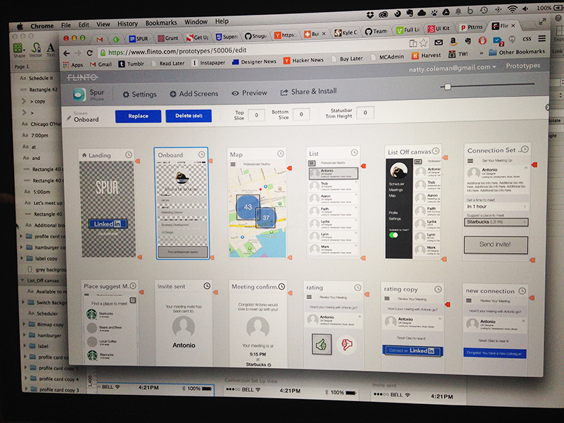Click the blue Replace button
Image resolution: width=564 pixels, height=423 pixels.
[x=138, y=116]
